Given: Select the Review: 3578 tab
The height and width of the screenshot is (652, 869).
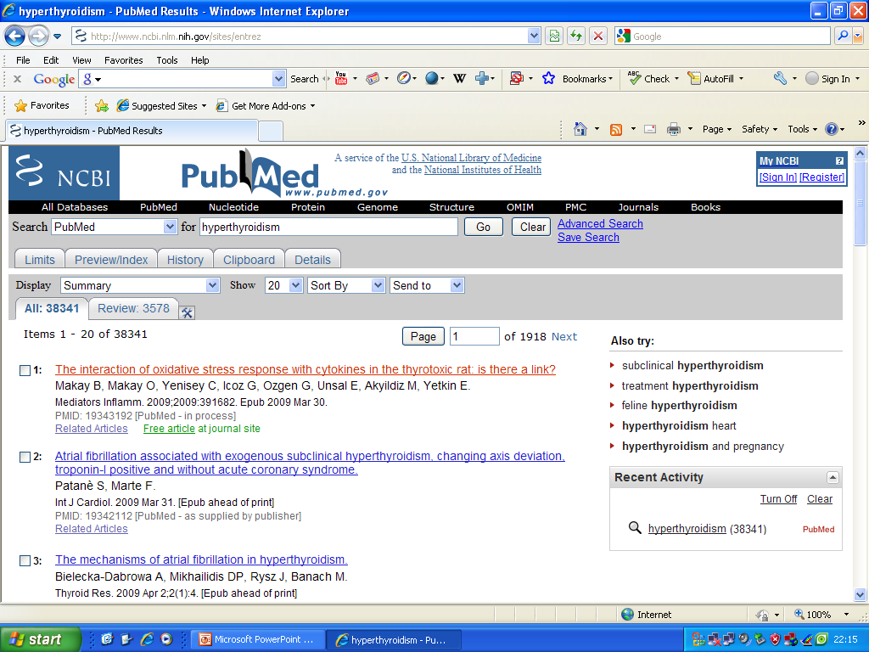Looking at the screenshot, I should (x=133, y=308).
